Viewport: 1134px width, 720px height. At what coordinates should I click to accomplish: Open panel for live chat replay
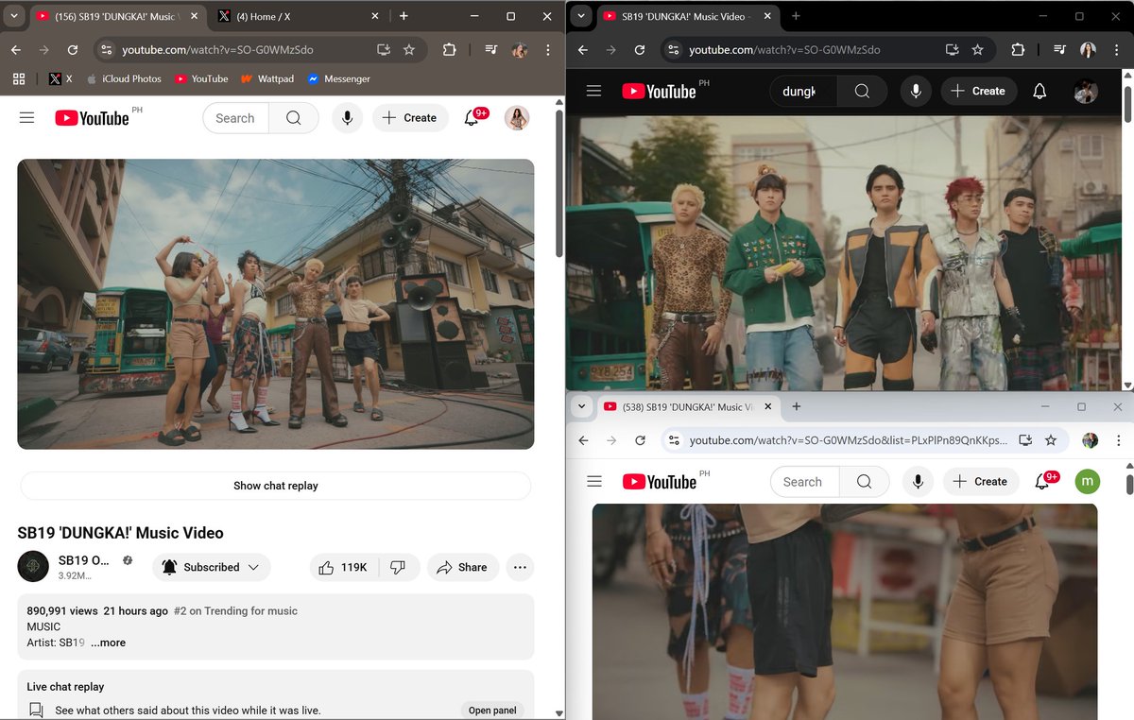click(x=492, y=711)
